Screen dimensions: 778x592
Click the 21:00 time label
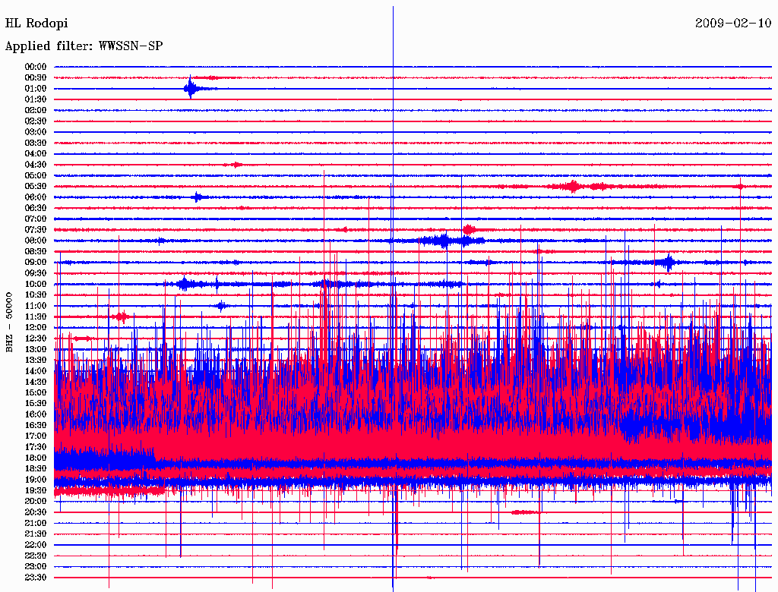36,523
